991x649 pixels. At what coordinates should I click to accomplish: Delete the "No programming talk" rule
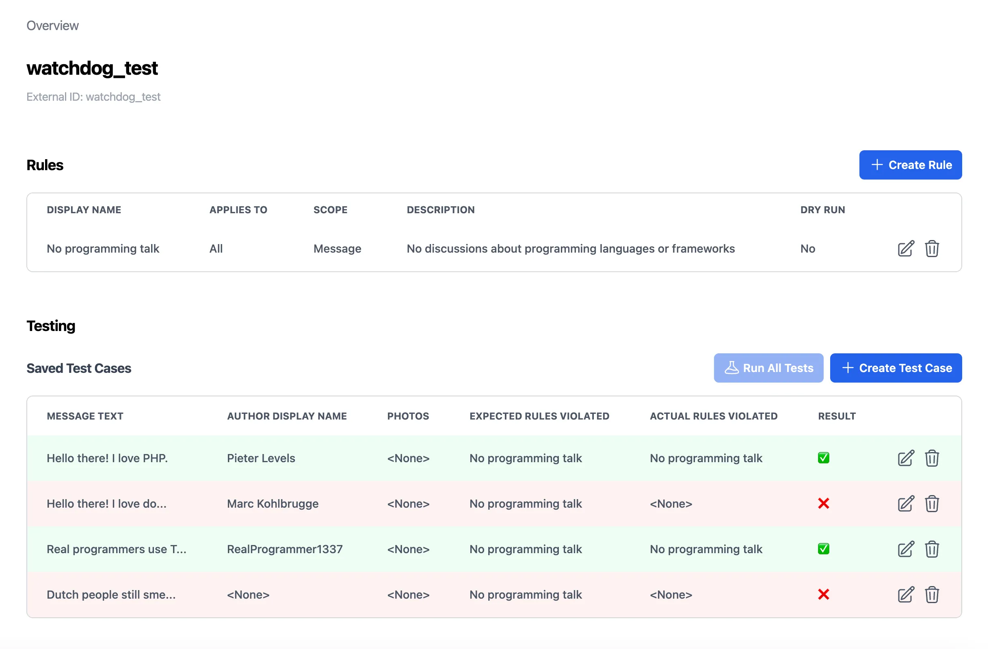[x=932, y=249]
